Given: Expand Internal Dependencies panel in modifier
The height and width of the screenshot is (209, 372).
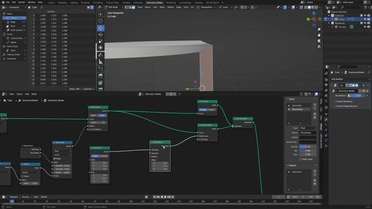Looking at the screenshot, I should coord(346,106).
